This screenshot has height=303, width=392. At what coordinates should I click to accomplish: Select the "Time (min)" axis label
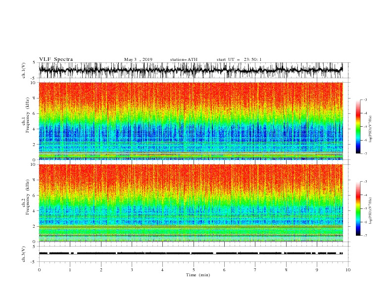point(198,275)
